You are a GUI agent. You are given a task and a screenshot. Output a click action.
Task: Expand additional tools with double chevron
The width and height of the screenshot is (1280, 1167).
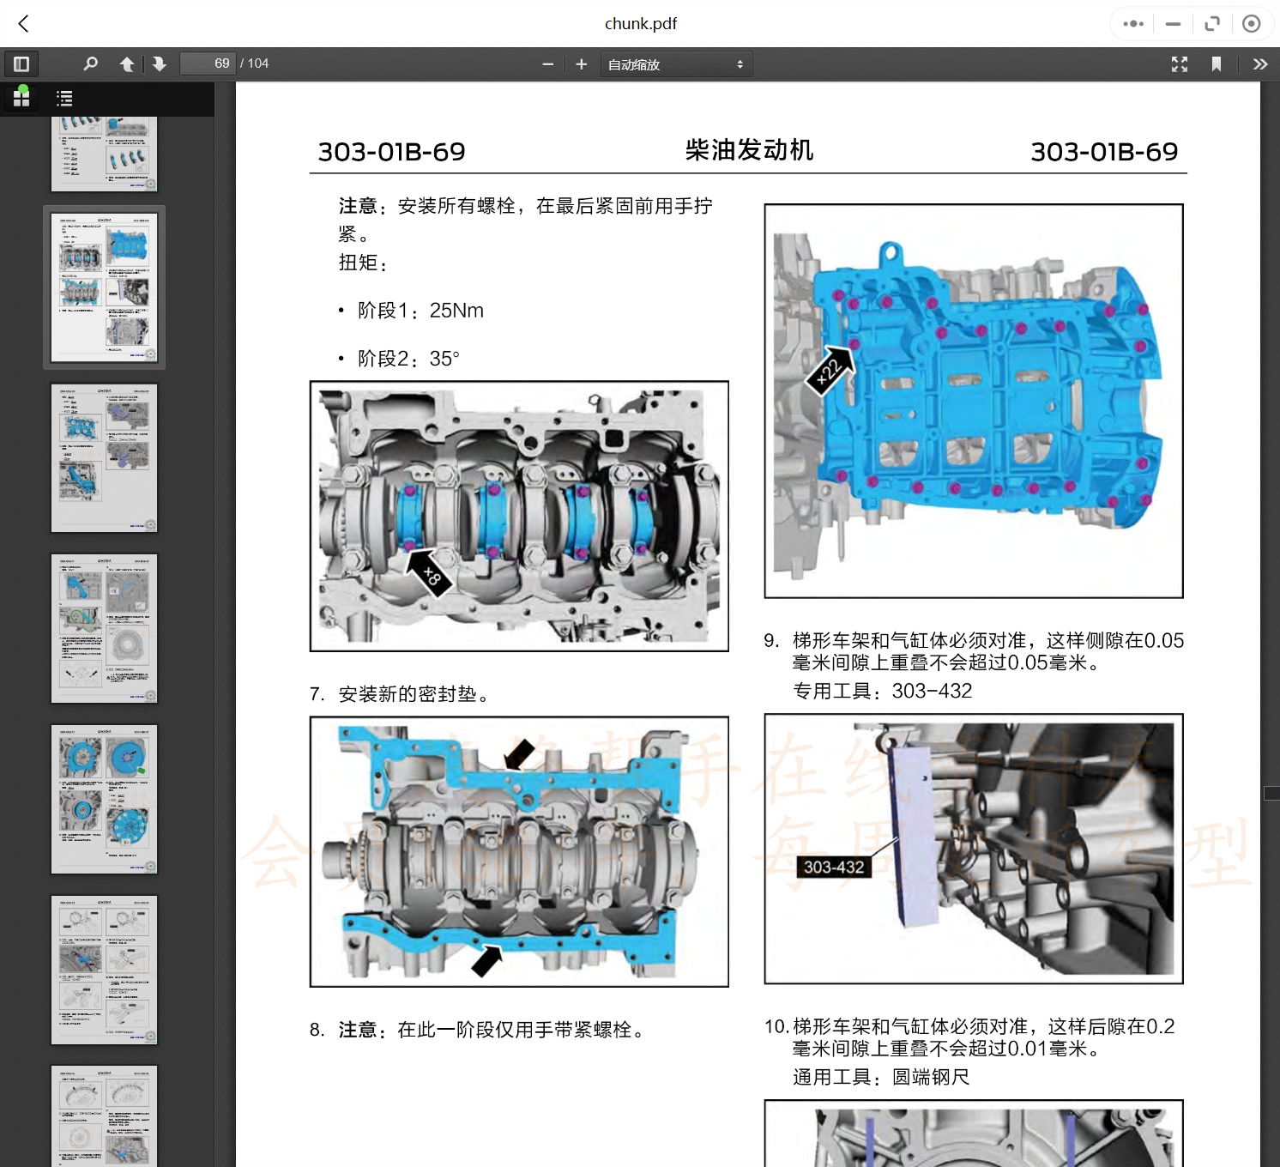1260,63
